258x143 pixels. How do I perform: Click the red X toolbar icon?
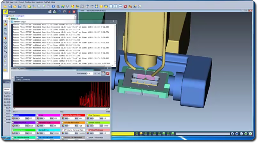click(125, 6)
